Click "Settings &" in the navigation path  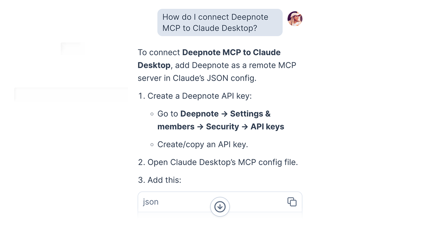[x=250, y=114]
